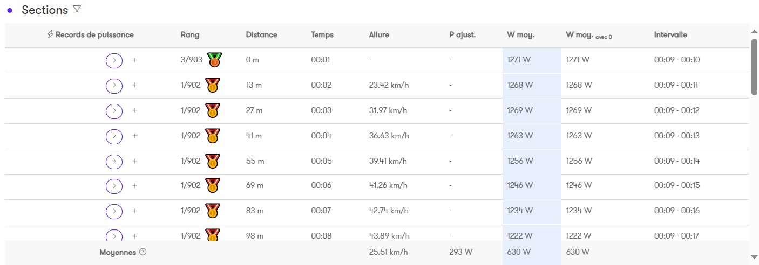The image size is (759, 265).
Task: Add the 27 m section with the plus icon
Action: (135, 110)
